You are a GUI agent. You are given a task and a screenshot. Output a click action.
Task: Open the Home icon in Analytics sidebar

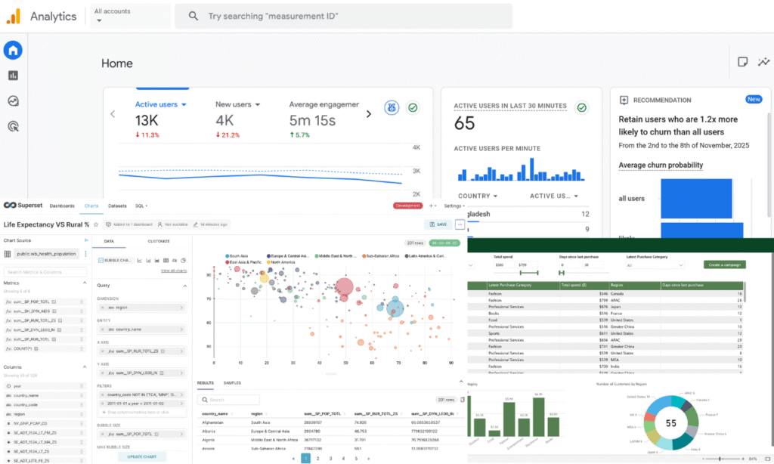coord(13,51)
